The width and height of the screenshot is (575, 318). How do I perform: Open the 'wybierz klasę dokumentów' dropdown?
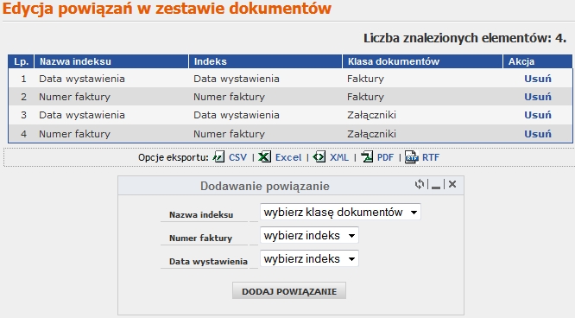[x=340, y=212]
